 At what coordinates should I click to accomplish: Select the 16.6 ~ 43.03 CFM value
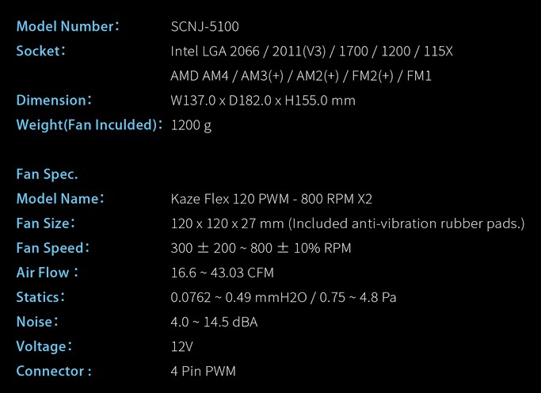[223, 273]
